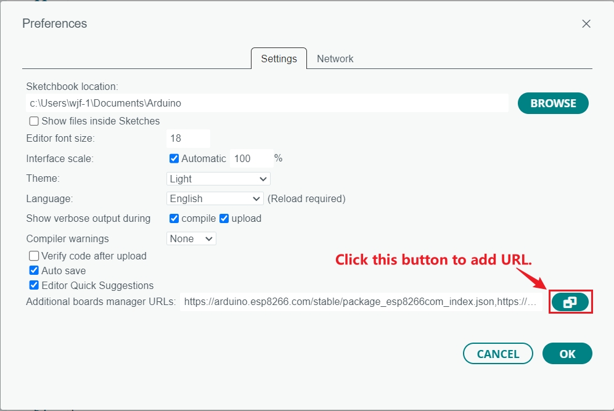Screen dimensions: 614x411
Task: Uncheck verbose output during compile
Action: [174, 219]
